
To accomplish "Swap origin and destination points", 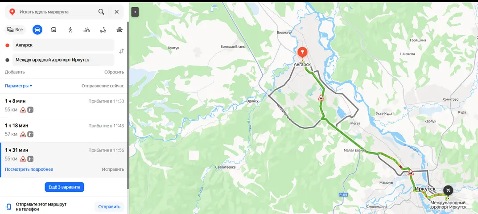I will [121, 51].
